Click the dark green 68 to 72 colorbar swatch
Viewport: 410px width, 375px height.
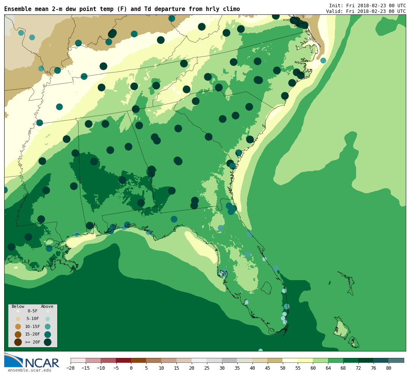351,360
